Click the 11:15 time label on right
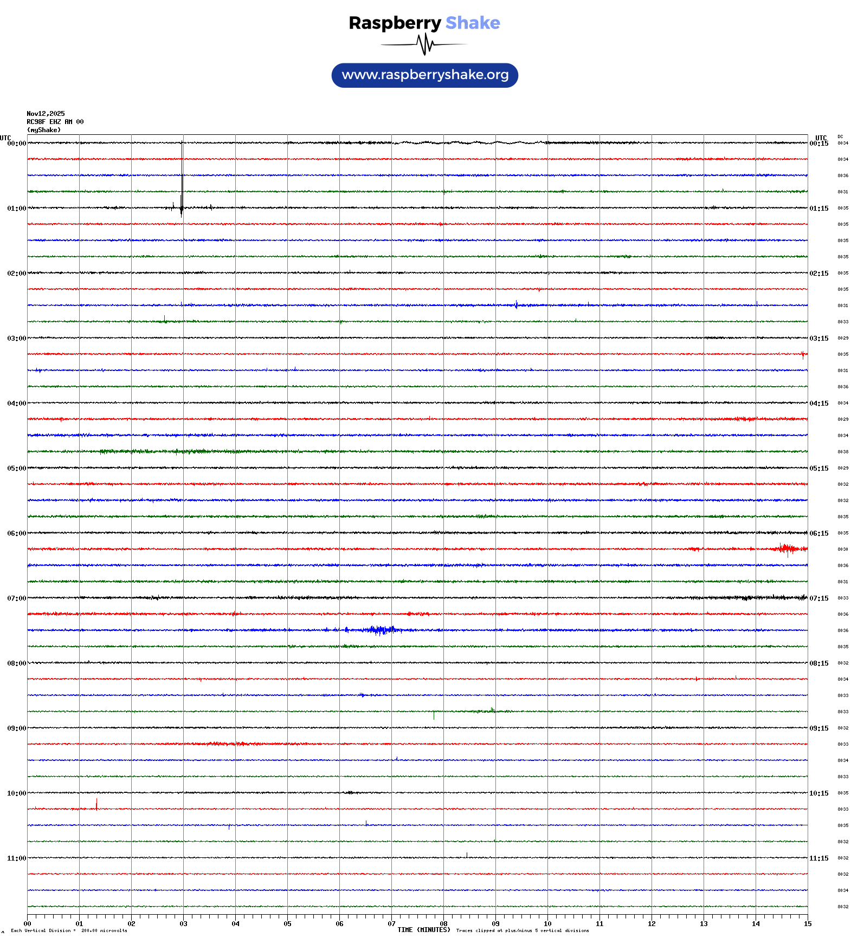The image size is (851, 938). tap(818, 858)
